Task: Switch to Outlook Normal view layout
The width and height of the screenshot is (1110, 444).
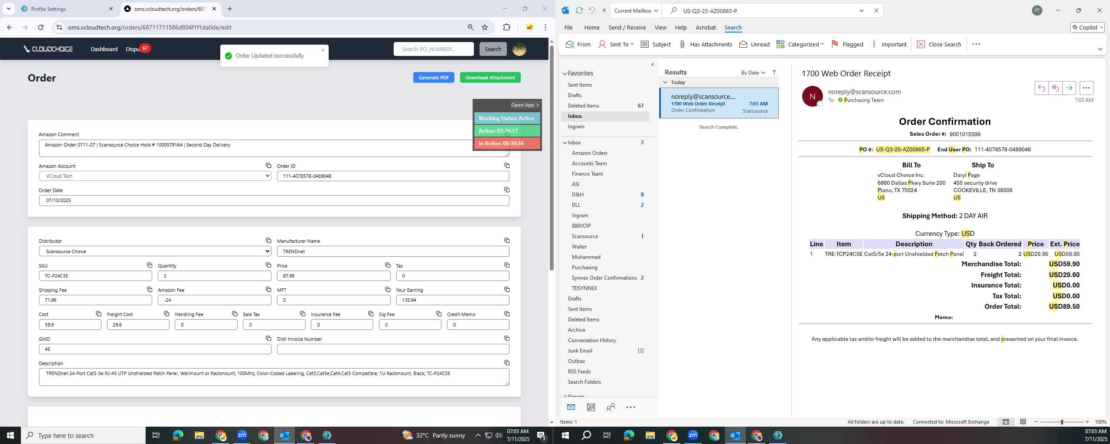Action: [1006, 422]
